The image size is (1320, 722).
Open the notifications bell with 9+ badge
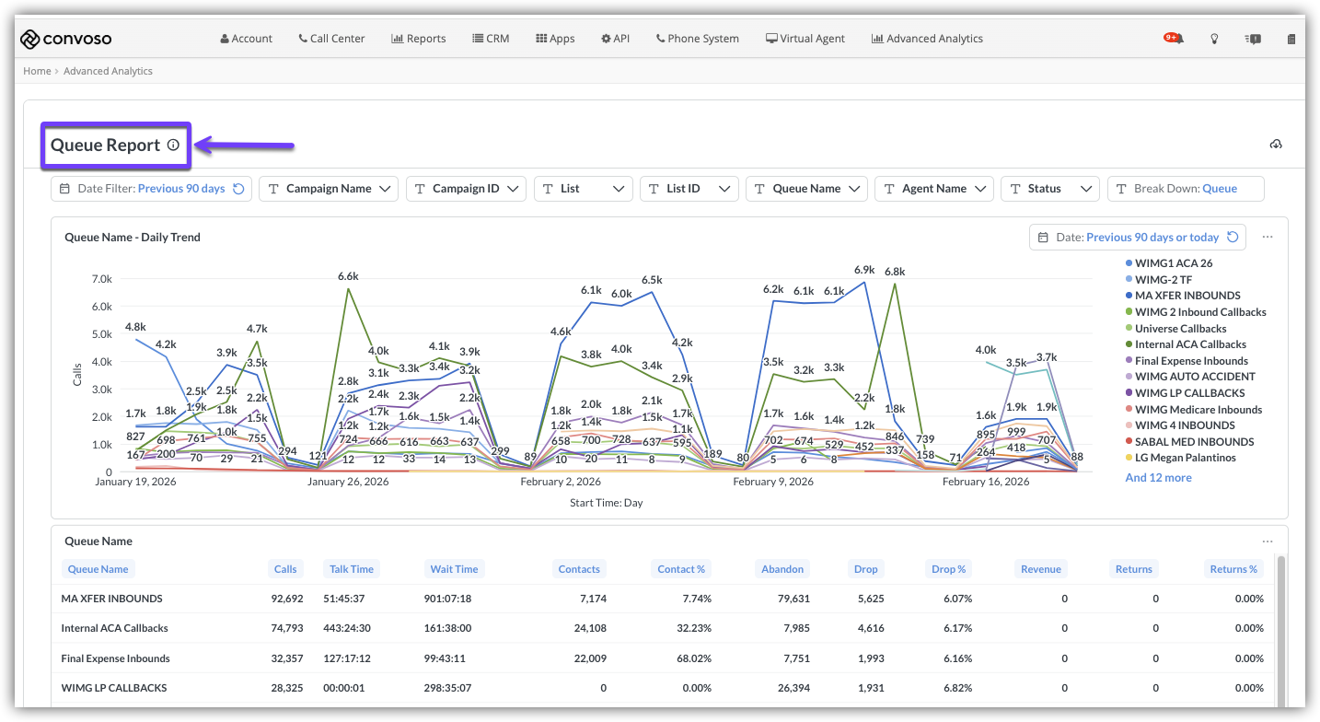tap(1174, 39)
